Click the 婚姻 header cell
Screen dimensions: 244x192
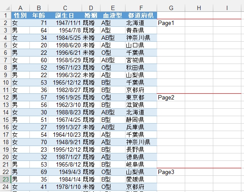(x=91, y=15)
